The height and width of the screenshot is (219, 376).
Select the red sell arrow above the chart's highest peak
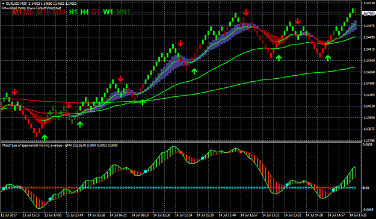coord(246,13)
